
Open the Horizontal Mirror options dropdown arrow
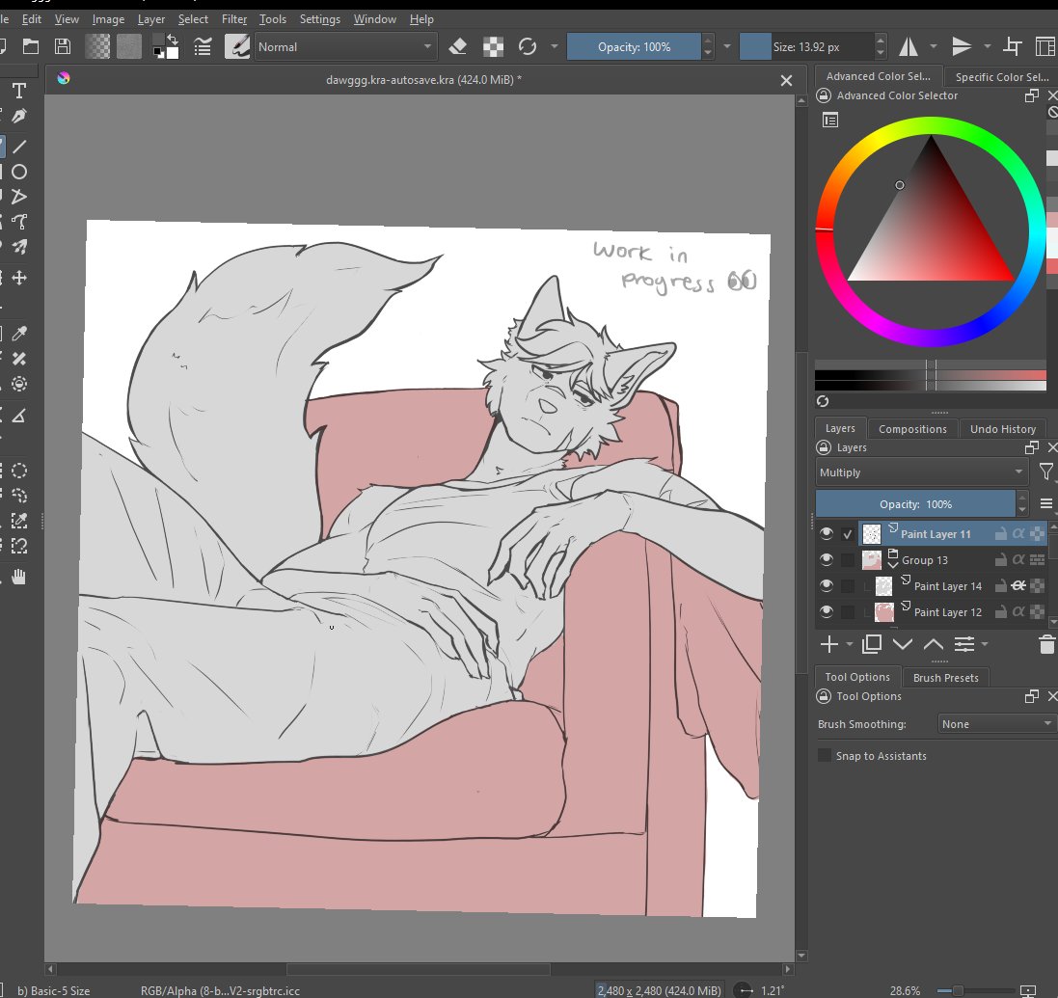pos(934,46)
